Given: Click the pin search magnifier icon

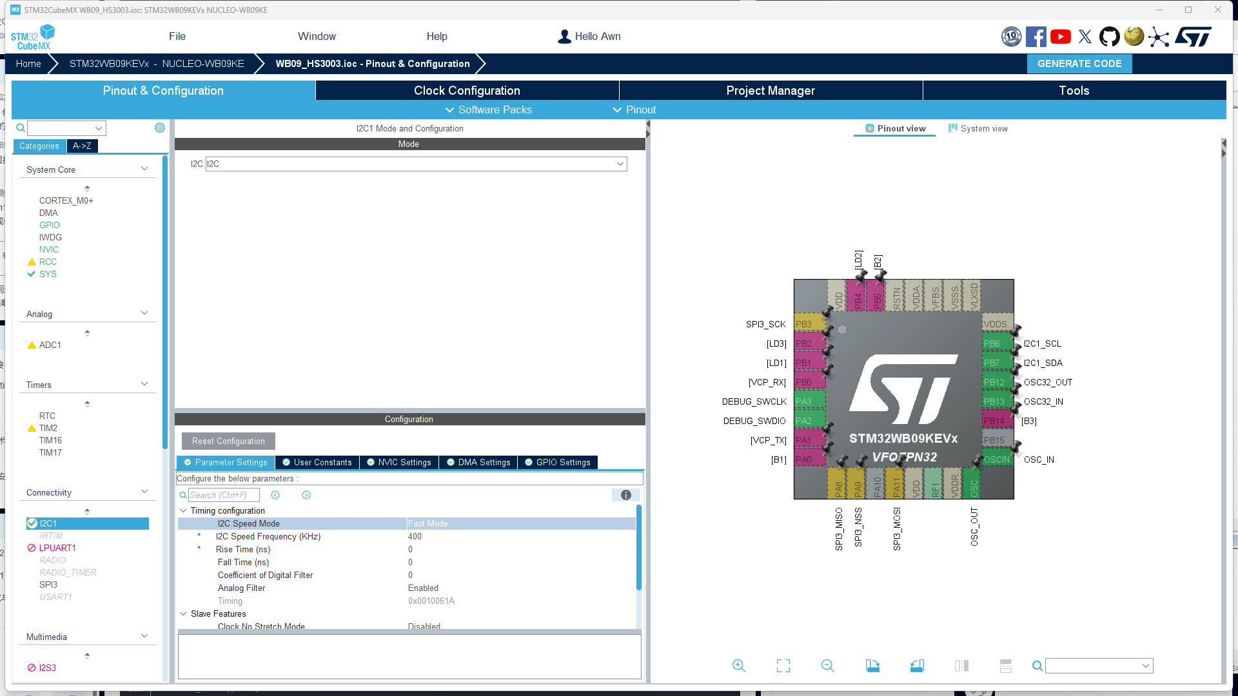Looking at the screenshot, I should (1037, 666).
